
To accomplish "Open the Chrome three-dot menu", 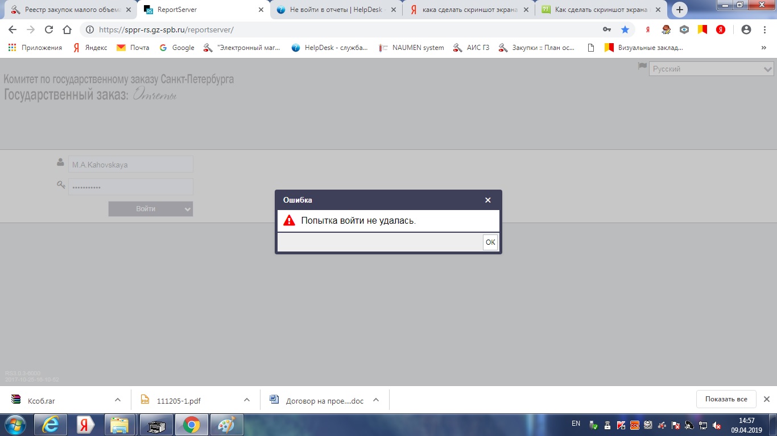I will click(764, 30).
